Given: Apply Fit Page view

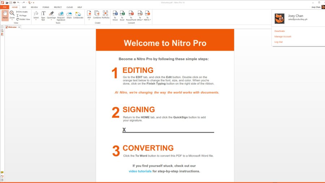Looking at the screenshot, I should [x=21, y=16].
